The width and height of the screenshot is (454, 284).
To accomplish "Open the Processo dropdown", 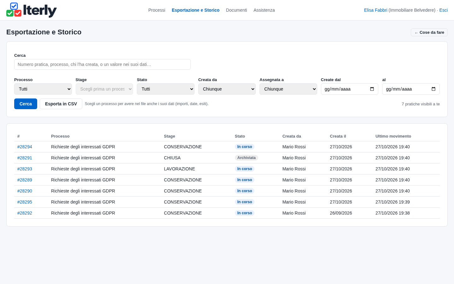I will [x=43, y=89].
